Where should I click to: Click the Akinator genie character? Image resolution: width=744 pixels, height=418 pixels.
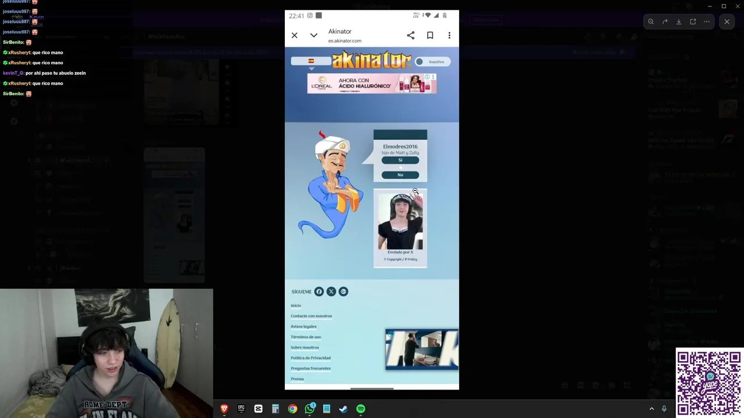pyautogui.click(x=331, y=186)
